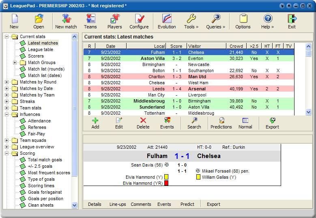316x218 pixels.
Task: Open the Options dialog
Action: (243, 21)
